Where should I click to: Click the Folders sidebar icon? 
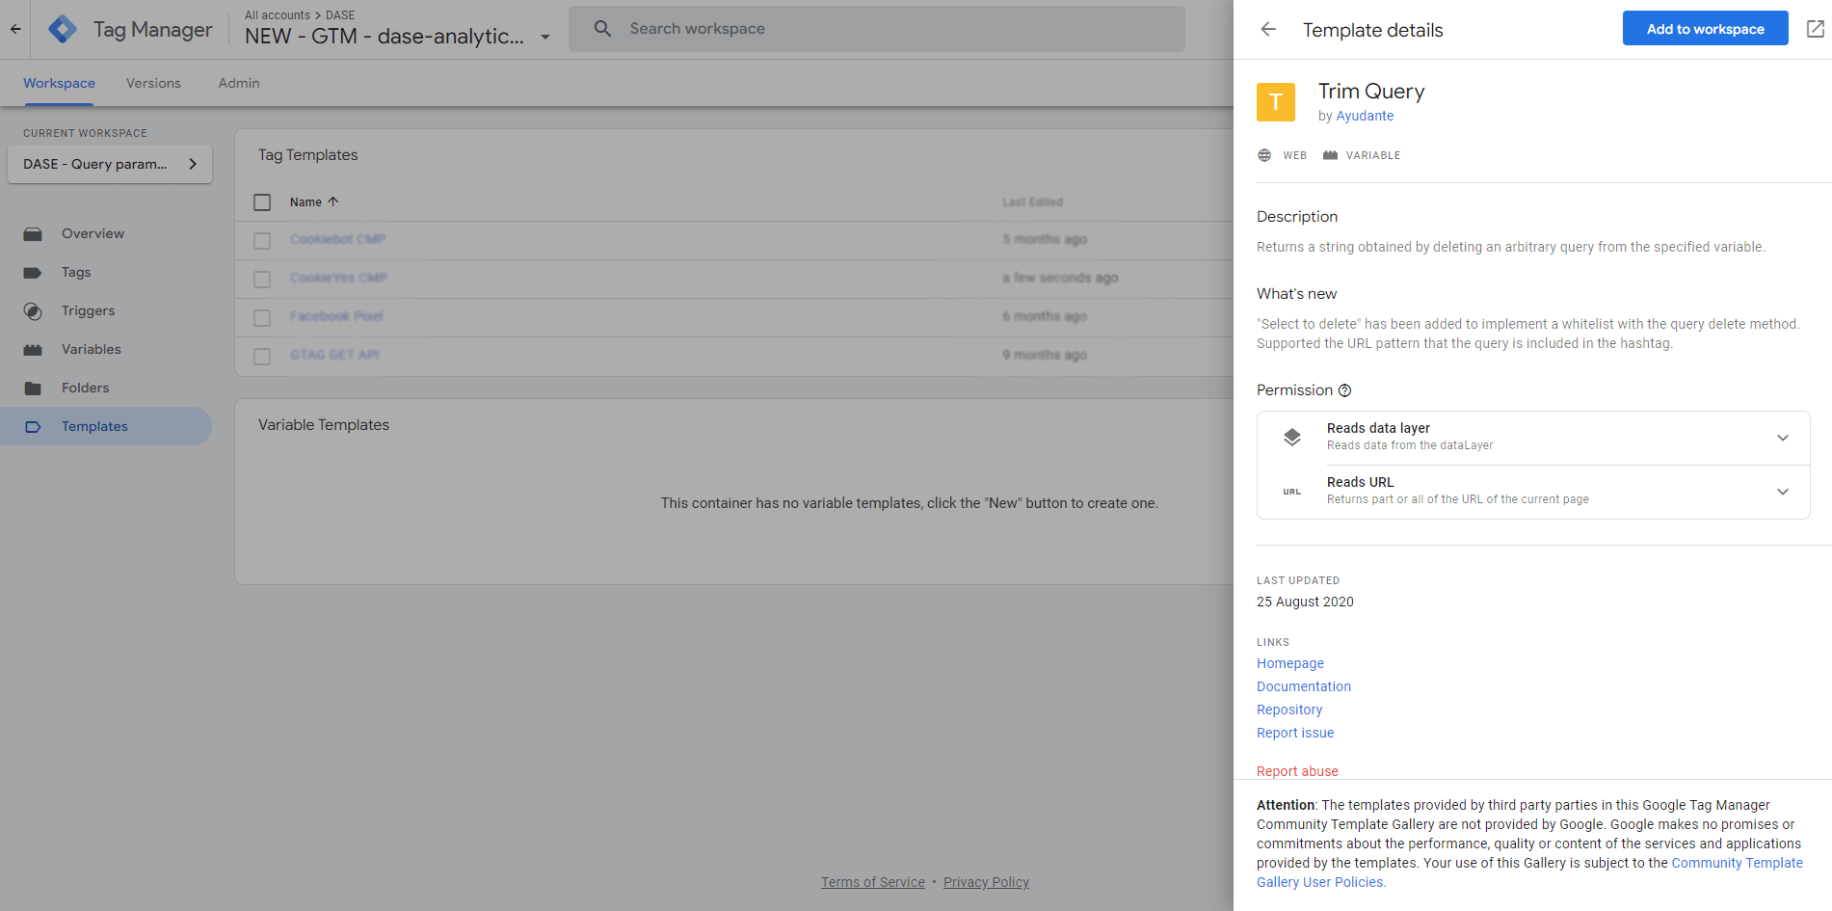33,389
